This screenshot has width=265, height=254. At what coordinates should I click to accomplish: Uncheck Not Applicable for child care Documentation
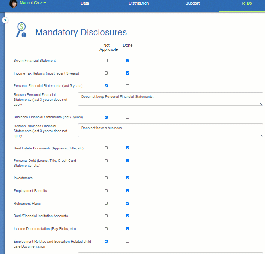point(106,241)
